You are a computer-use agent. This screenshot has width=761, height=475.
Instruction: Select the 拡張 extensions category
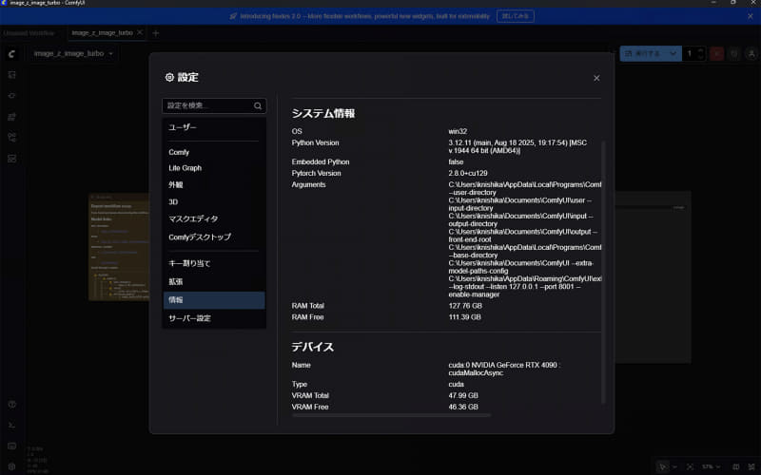(214, 281)
